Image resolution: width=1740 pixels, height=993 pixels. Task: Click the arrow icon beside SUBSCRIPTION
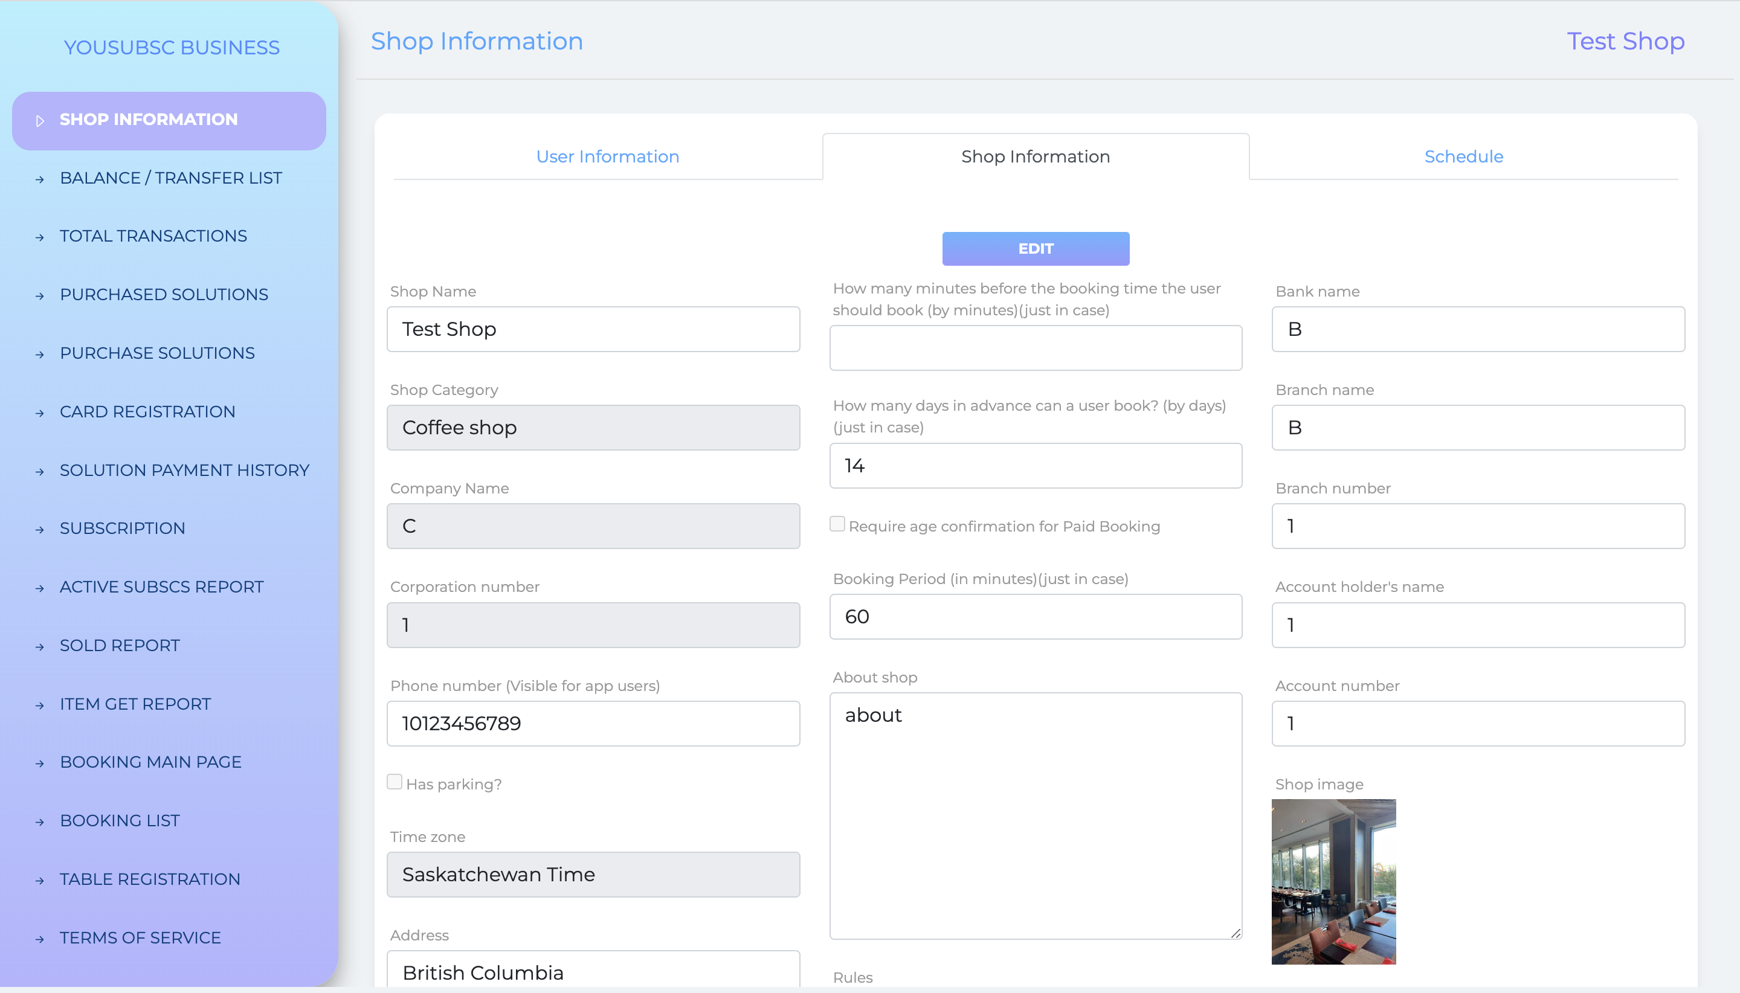tap(40, 530)
